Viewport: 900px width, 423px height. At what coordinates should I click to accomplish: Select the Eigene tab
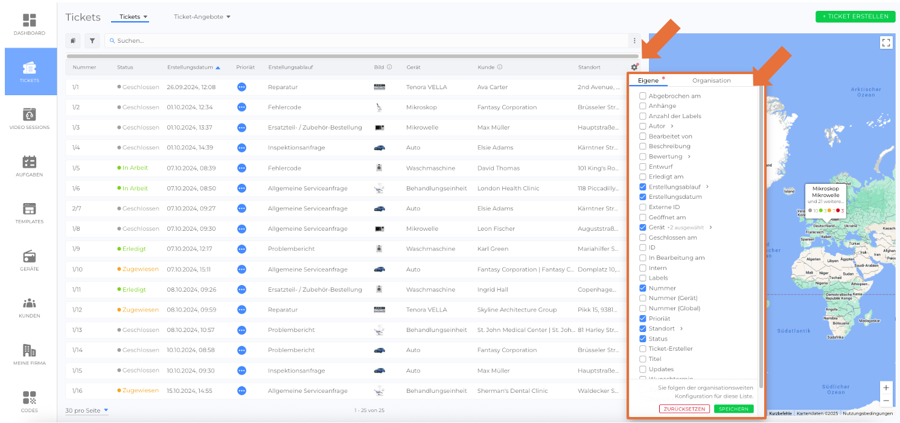pyautogui.click(x=648, y=81)
